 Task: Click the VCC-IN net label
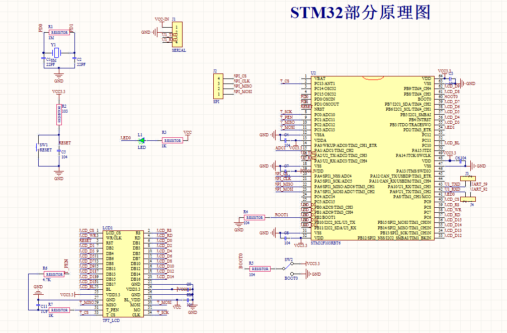[161, 19]
